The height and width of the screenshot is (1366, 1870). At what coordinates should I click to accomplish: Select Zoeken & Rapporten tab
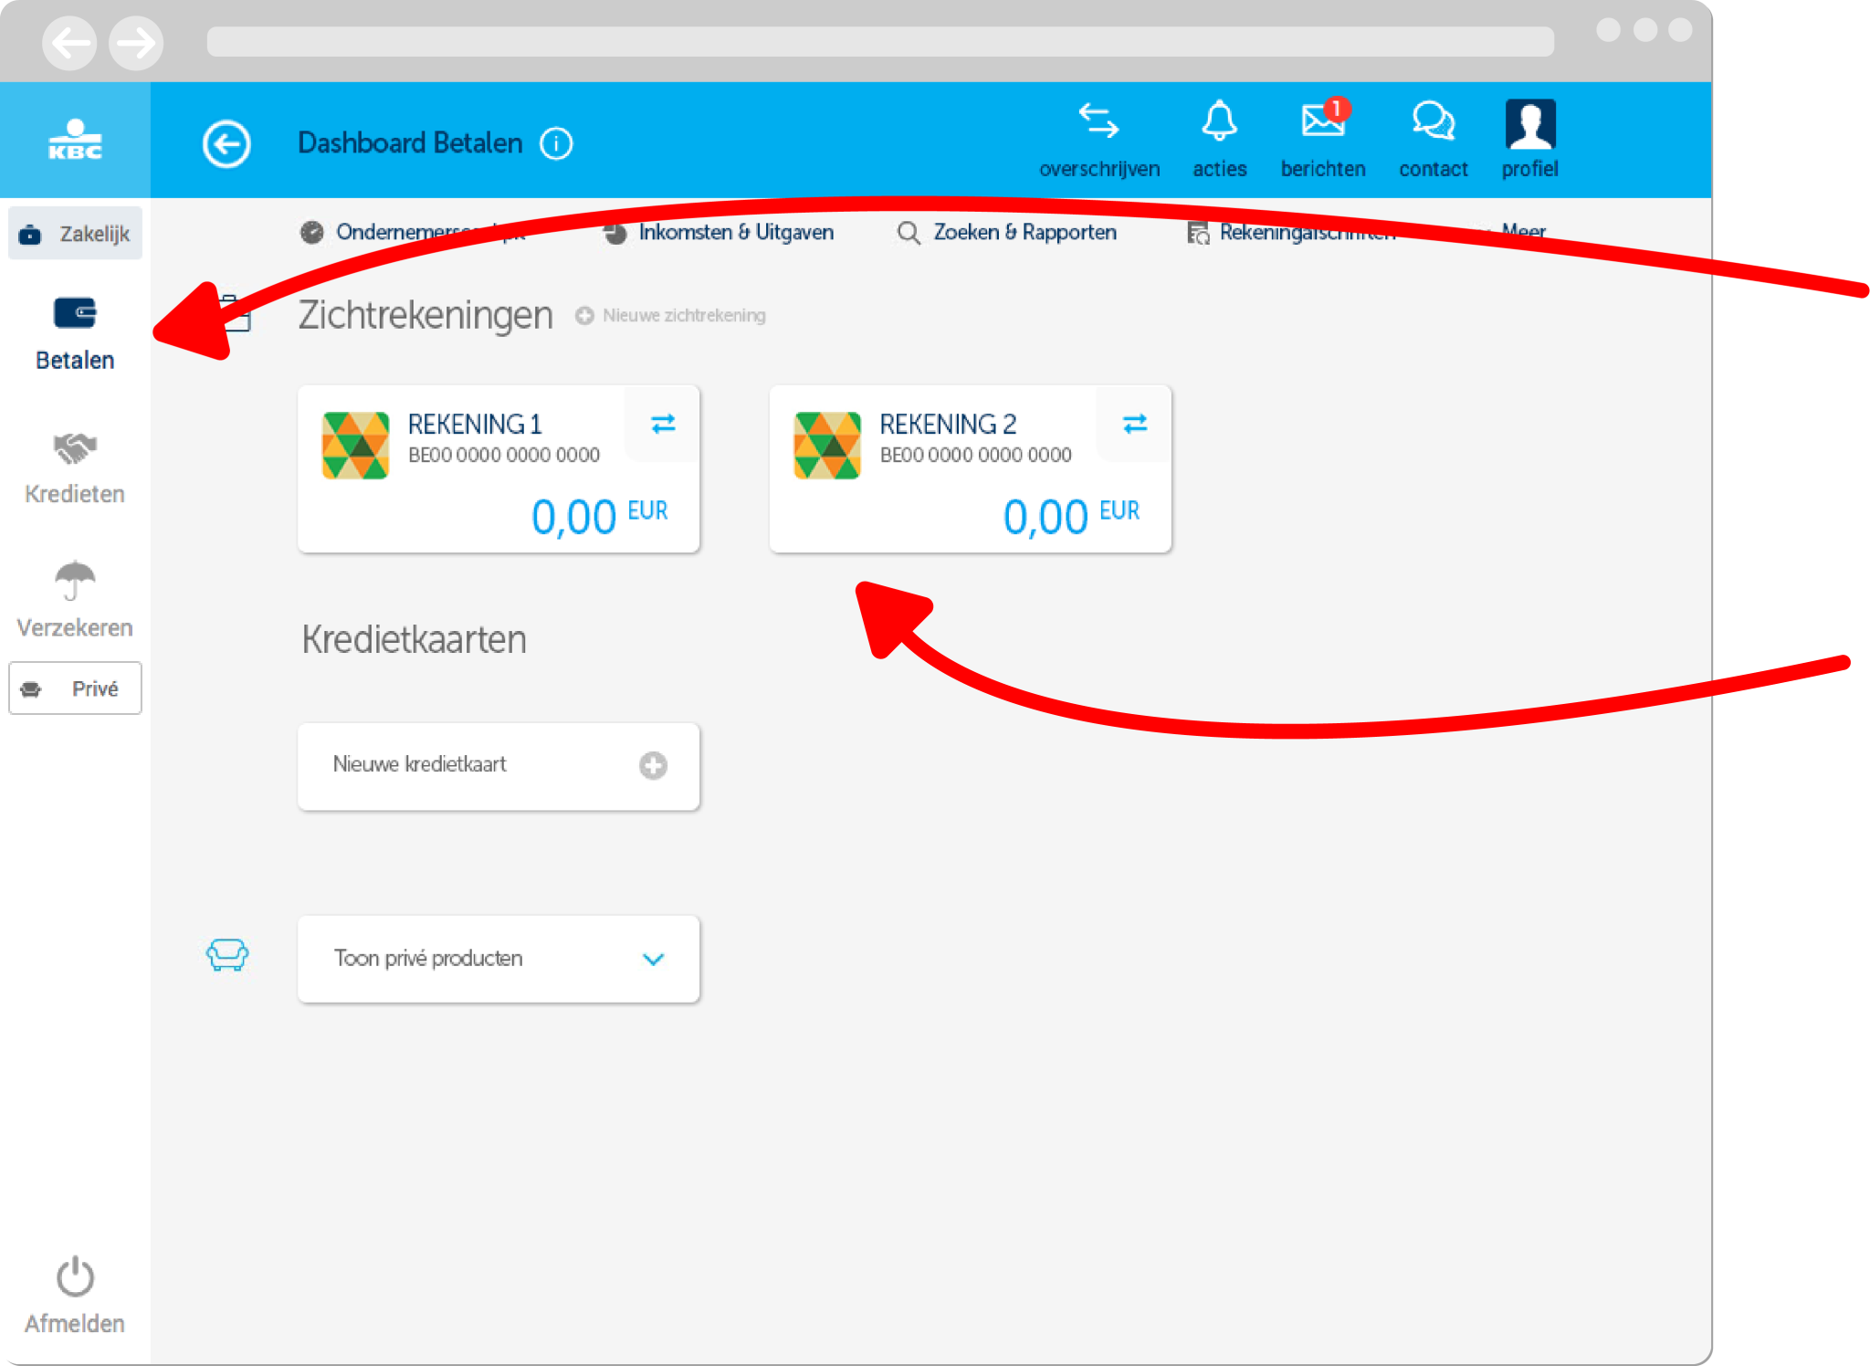[1007, 233]
